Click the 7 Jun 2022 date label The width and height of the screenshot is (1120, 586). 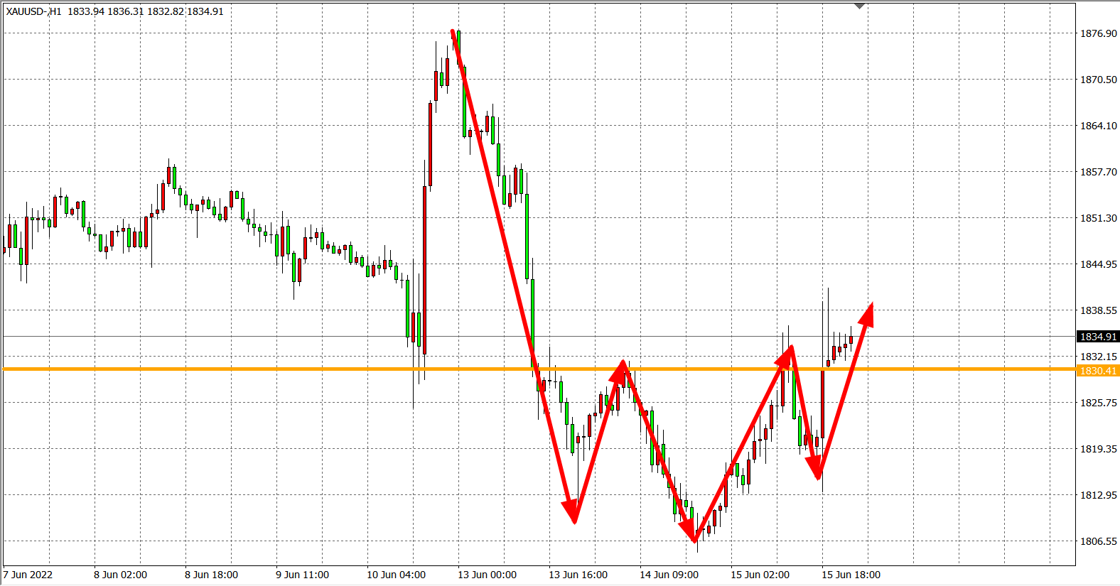pos(28,575)
